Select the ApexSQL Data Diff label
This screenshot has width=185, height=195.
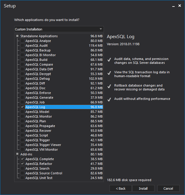point(39,69)
